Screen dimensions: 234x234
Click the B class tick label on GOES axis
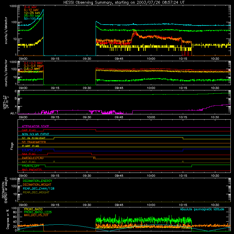point(16,98)
